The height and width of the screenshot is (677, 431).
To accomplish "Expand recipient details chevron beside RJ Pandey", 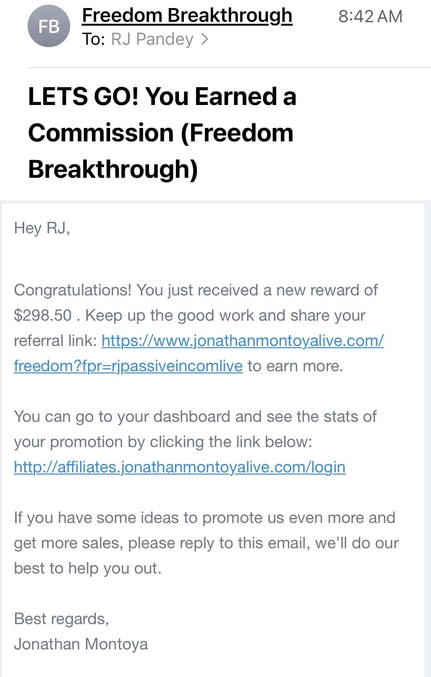I will [x=205, y=39].
